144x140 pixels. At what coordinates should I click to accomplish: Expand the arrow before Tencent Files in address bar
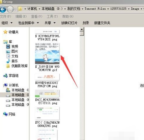83,9
